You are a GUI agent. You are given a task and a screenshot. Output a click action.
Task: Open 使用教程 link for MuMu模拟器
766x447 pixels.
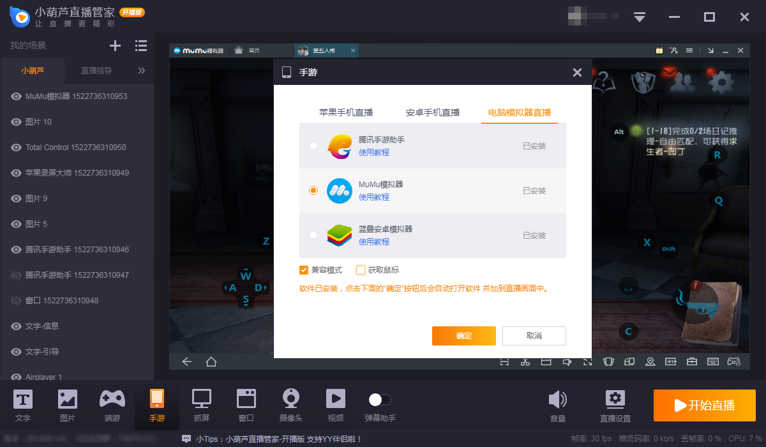(374, 197)
